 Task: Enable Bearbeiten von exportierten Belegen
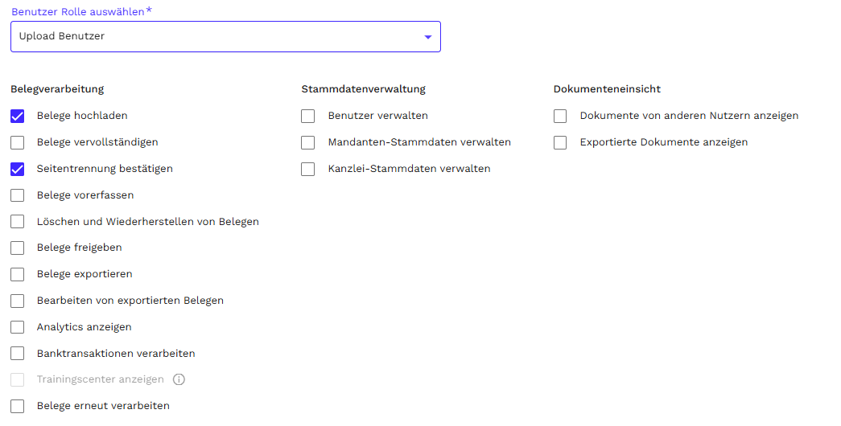point(18,301)
